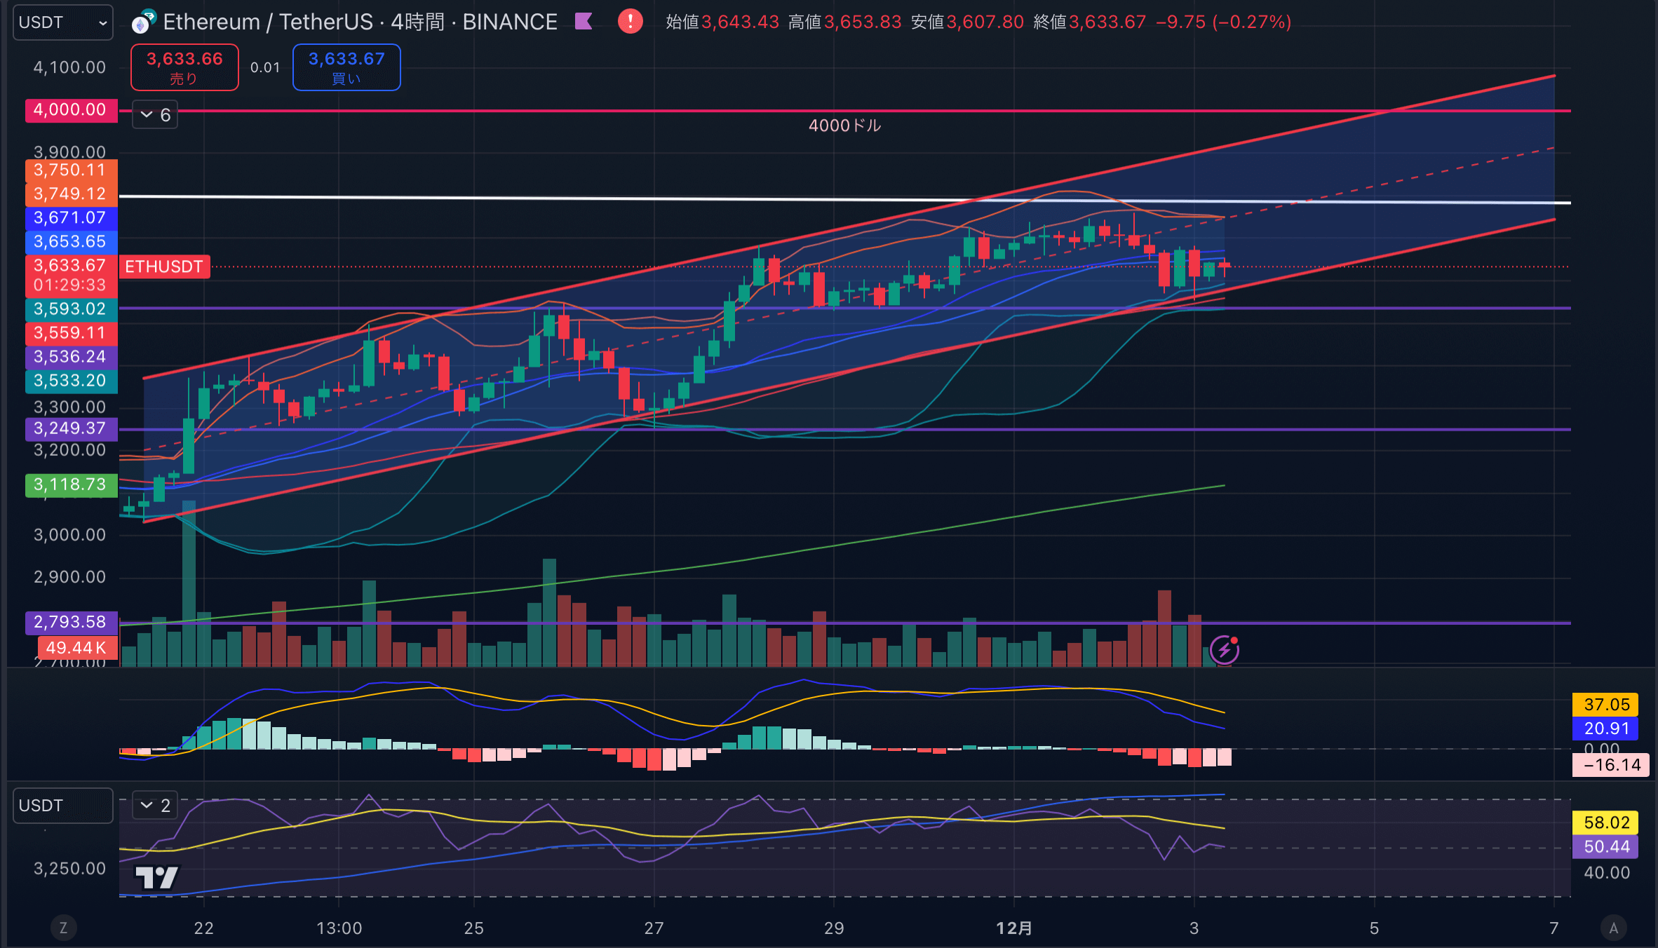Viewport: 1658px width, 948px height.
Task: Click the 58.02 RSI average value
Action: coord(1605,822)
